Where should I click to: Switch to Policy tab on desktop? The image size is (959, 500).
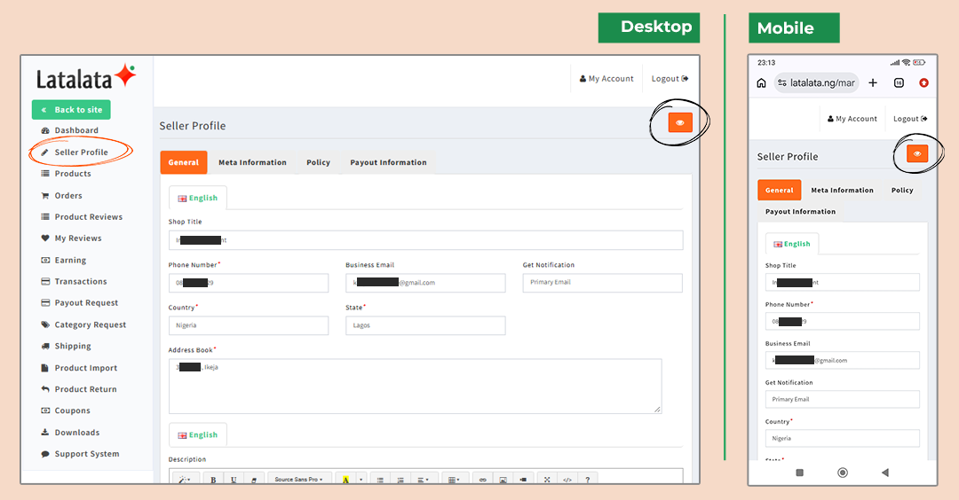(318, 162)
